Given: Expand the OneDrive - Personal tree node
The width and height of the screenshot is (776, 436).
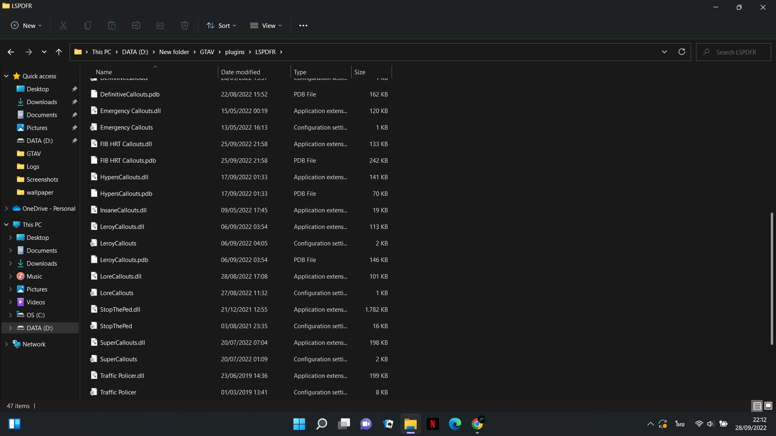Looking at the screenshot, I should tap(6, 209).
